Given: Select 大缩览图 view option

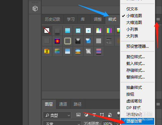Looking at the screenshot, I should 137,23.
